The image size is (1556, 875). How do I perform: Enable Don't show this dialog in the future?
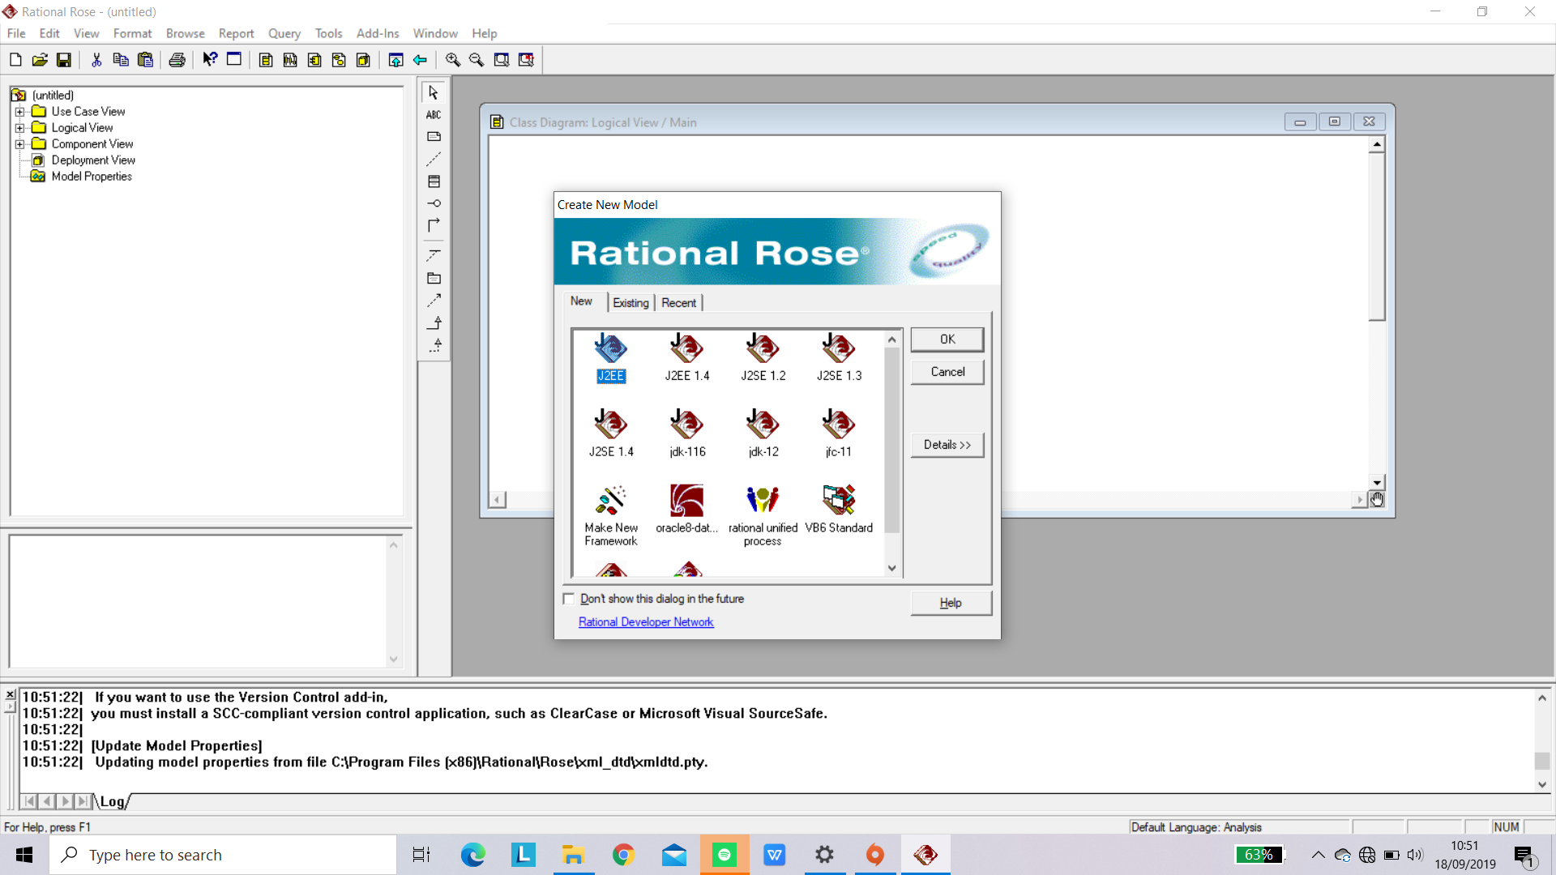point(569,599)
